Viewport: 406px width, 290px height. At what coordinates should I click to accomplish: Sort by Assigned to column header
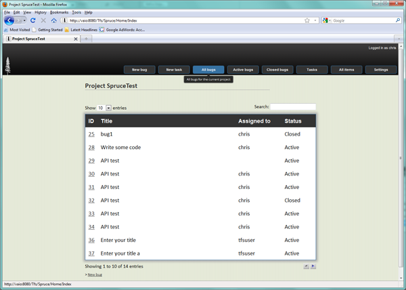coord(254,121)
